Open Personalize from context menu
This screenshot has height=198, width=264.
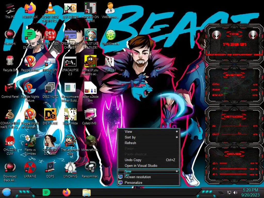pyautogui.click(x=148, y=183)
